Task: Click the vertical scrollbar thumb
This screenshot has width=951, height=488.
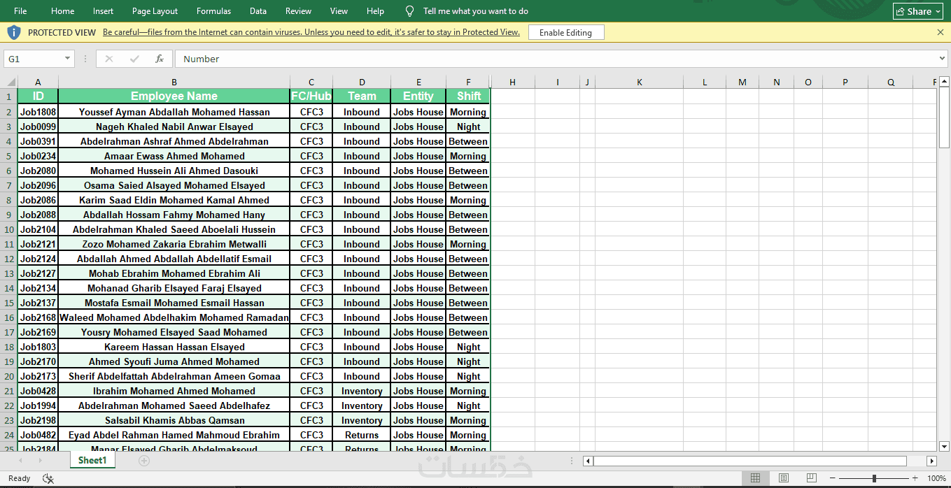Action: [x=944, y=117]
